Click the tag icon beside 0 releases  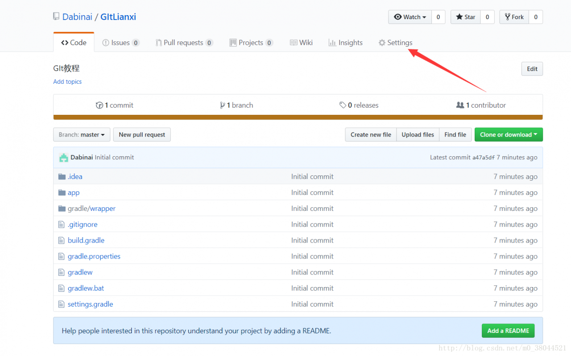point(343,105)
